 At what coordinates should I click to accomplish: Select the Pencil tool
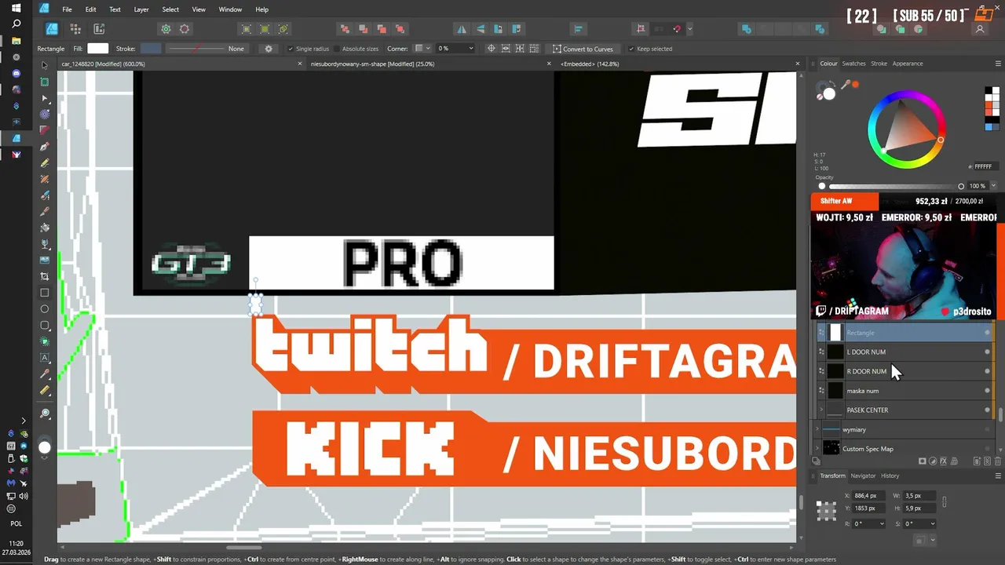[45, 163]
